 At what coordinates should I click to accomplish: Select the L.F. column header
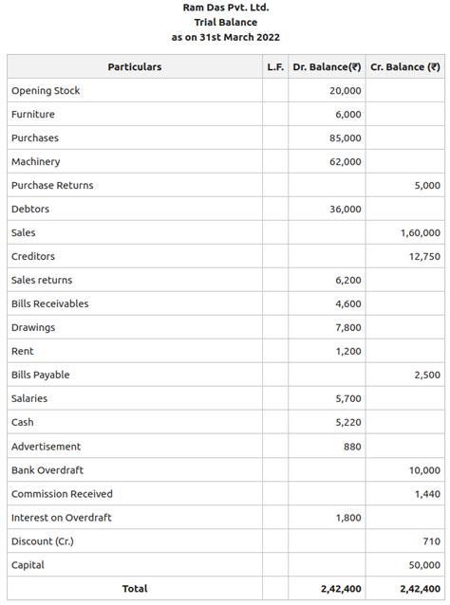(275, 66)
